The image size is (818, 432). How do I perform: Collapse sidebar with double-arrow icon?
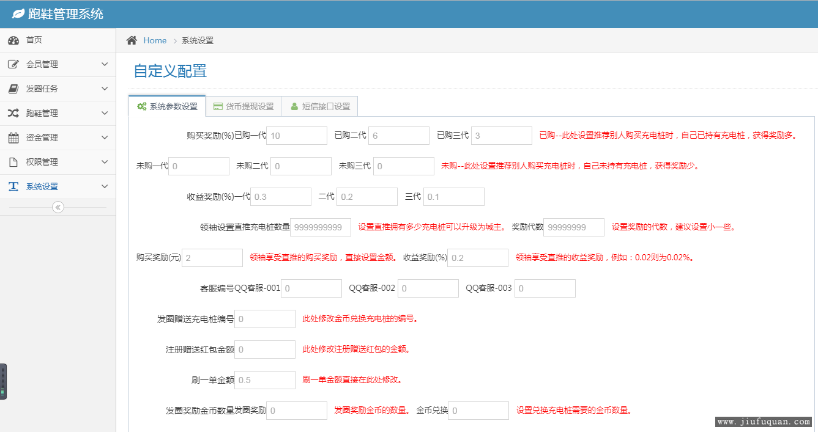coord(58,207)
